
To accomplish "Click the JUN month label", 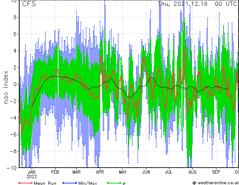I will [146, 172].
